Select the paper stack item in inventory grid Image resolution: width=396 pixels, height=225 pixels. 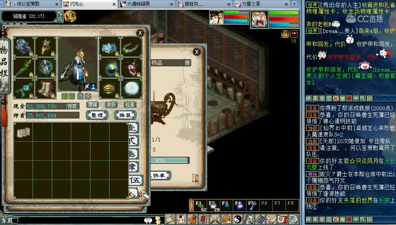click(x=23, y=132)
